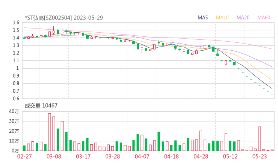Click the 04-07 date axis label
The width and height of the screenshot is (278, 165).
(x=142, y=156)
